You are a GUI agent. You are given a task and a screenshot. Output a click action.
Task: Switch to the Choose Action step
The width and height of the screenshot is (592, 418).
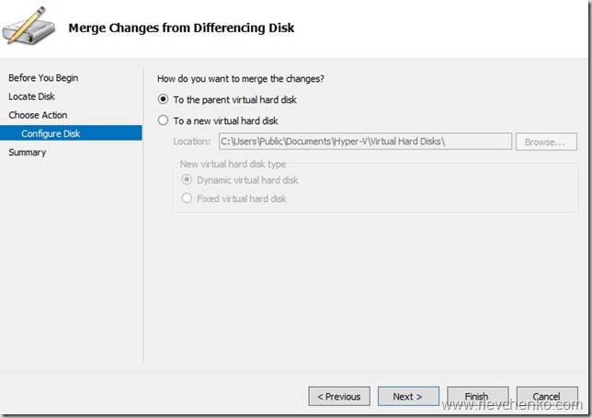38,115
